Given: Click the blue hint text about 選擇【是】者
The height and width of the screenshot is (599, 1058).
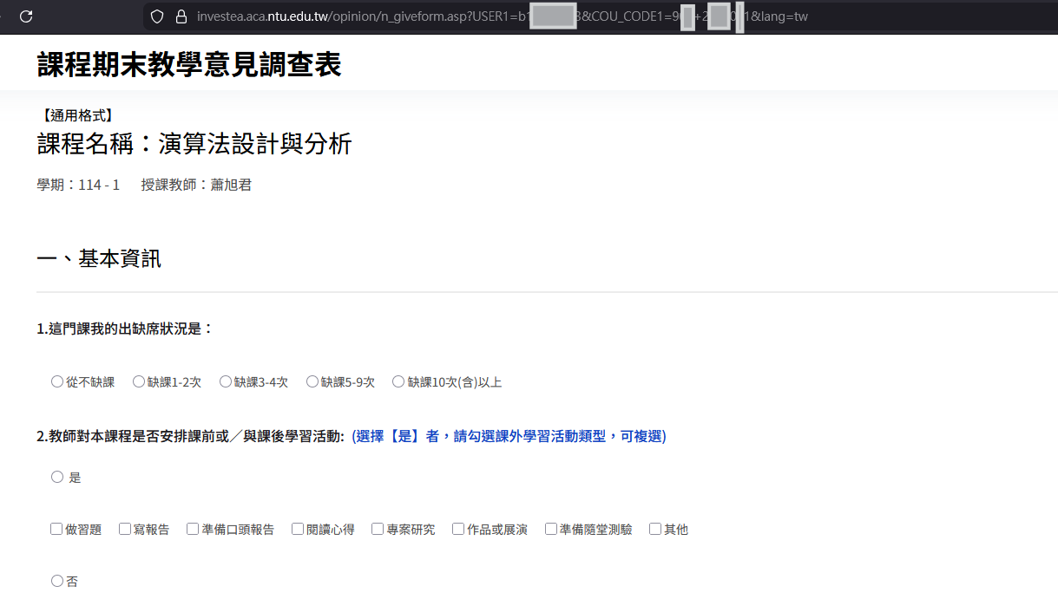Looking at the screenshot, I should [x=509, y=436].
